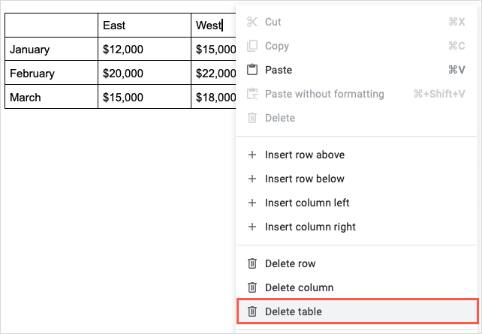Select Paste without formatting option

[x=324, y=95]
